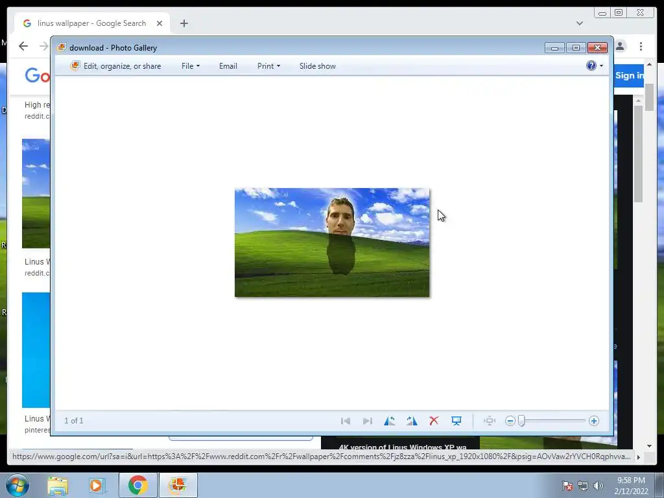Maximize the Photo Gallery window
The height and width of the screenshot is (498, 664).
coord(576,48)
